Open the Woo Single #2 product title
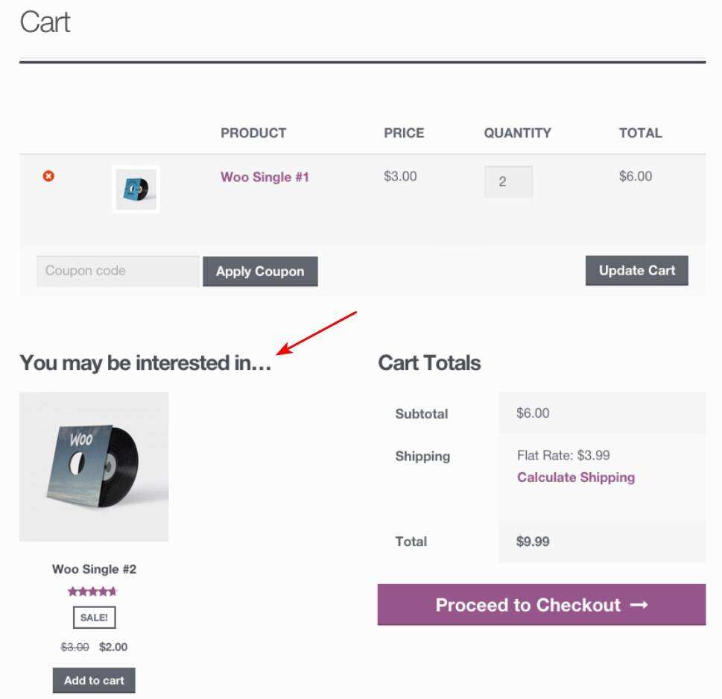 click(x=94, y=569)
